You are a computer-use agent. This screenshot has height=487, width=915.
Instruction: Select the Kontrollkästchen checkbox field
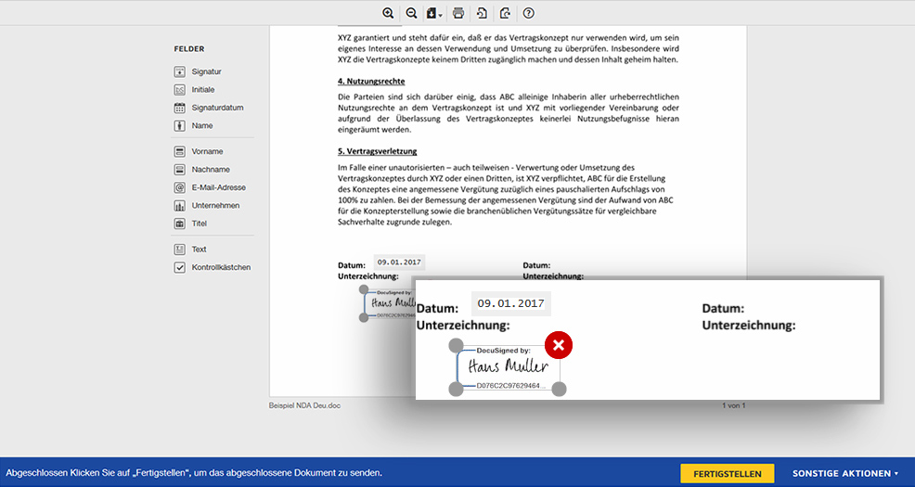220,267
